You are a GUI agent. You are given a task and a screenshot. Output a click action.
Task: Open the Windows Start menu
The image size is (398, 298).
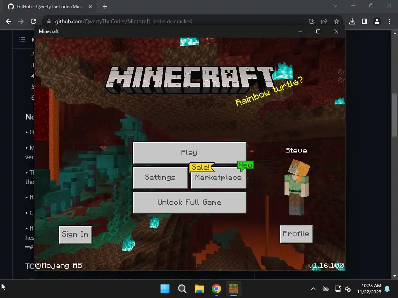(x=165, y=289)
